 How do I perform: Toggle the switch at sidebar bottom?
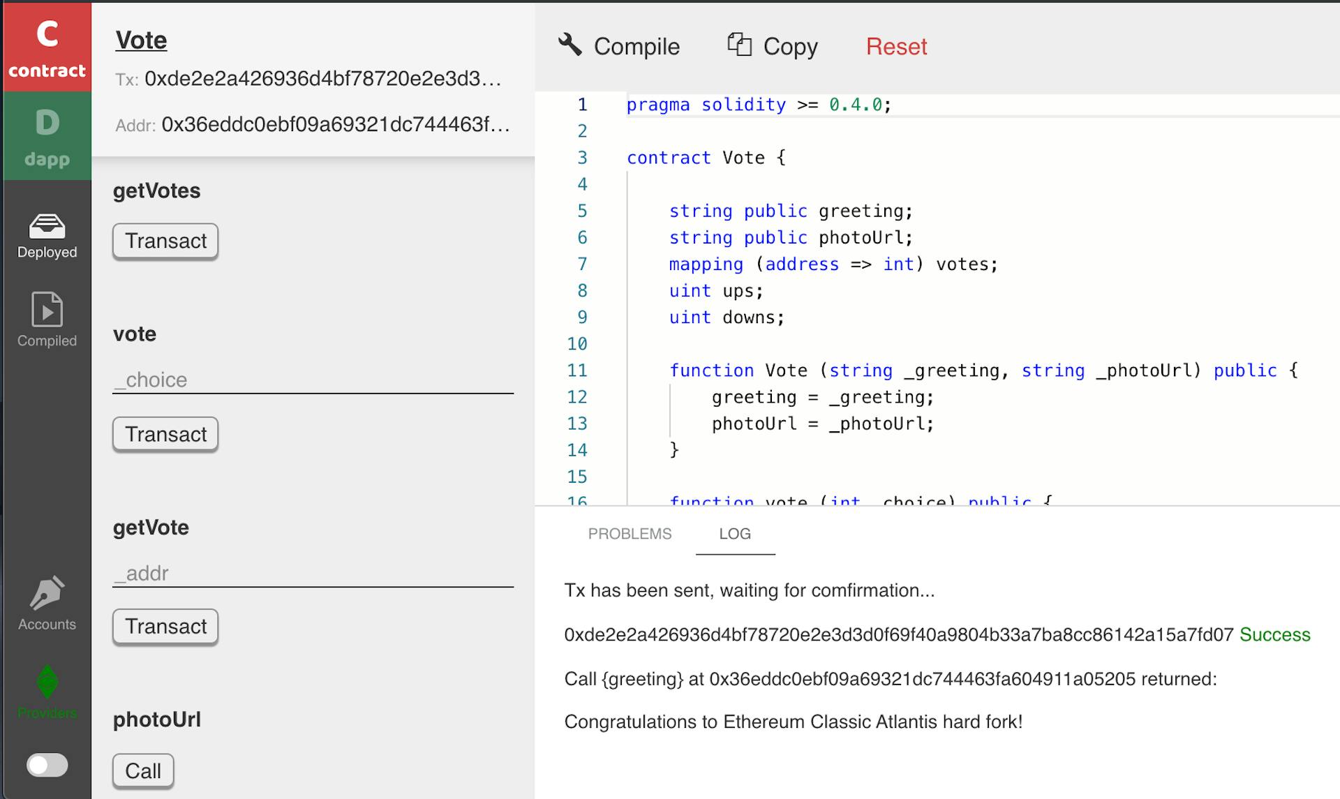tap(47, 765)
